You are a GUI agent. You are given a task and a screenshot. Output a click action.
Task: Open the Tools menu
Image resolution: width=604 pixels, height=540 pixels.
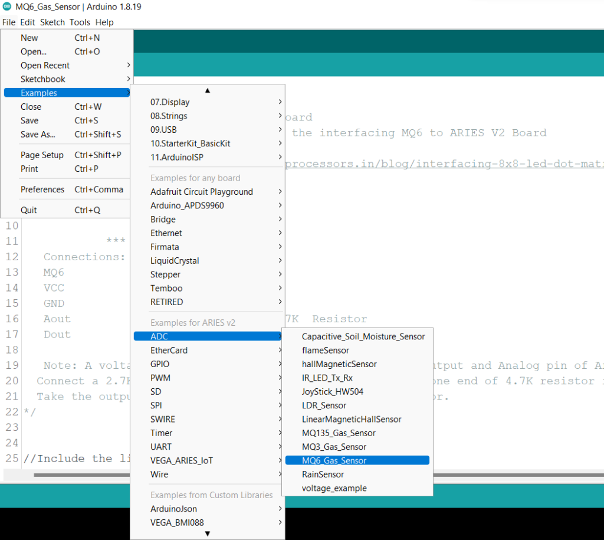(x=79, y=22)
